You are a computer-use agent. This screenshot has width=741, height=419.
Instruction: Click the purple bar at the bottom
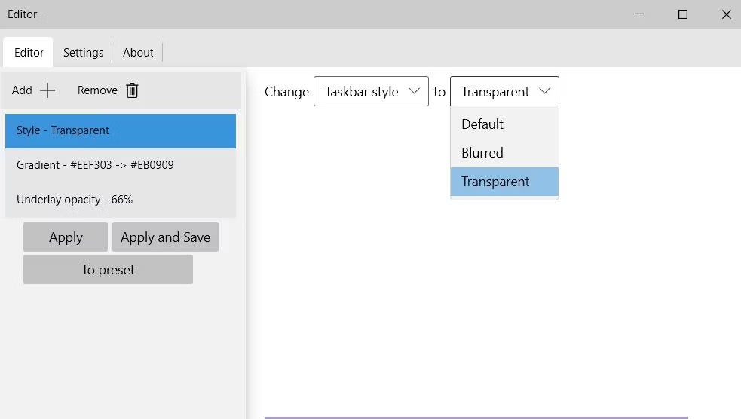pyautogui.click(x=476, y=417)
